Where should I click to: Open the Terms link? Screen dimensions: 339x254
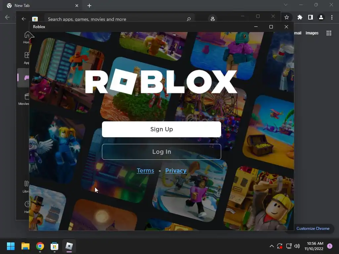tap(146, 171)
